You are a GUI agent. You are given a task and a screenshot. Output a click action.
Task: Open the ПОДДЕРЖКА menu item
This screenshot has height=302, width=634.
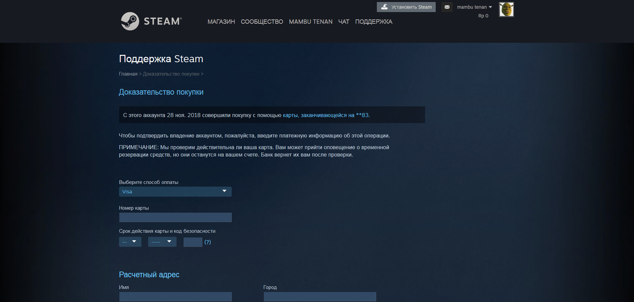374,22
